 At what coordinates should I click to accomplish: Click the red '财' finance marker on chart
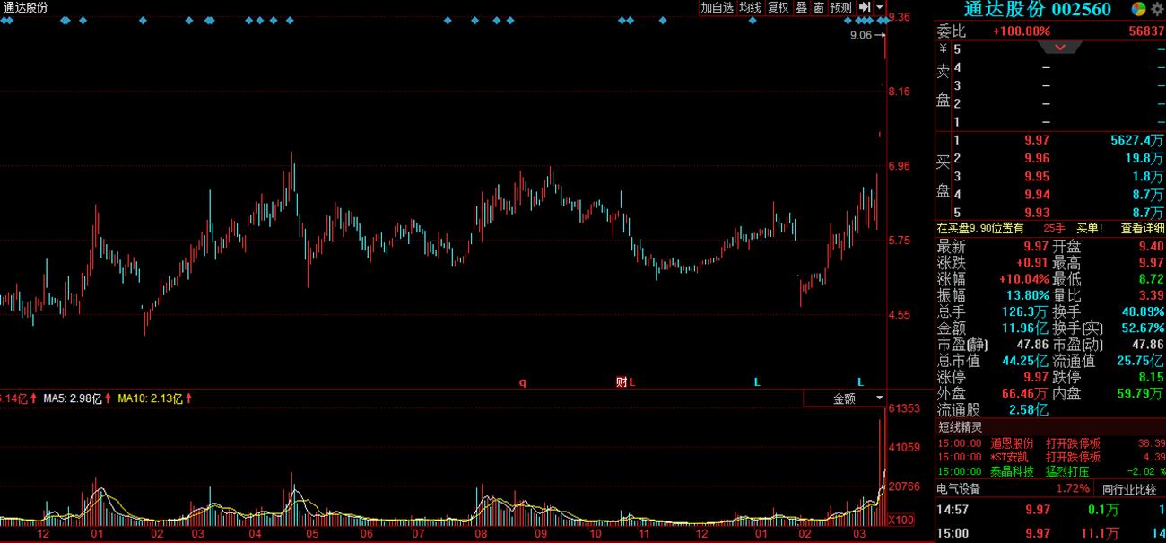(621, 381)
